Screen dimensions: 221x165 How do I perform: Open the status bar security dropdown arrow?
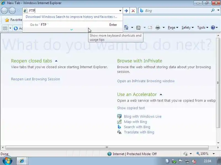pos(191,154)
